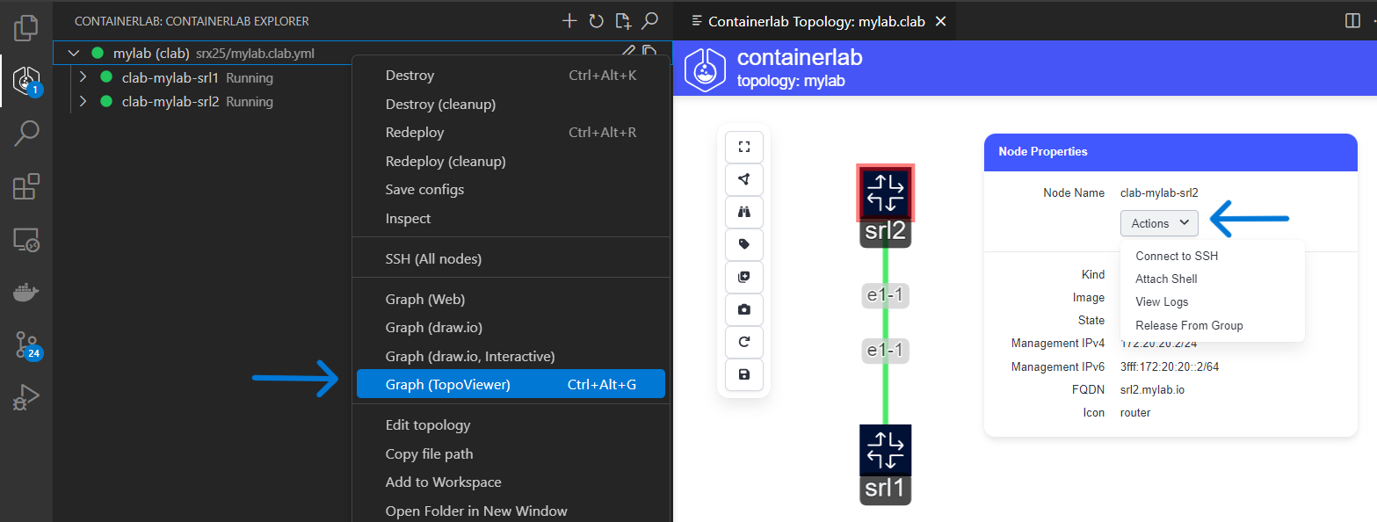Click the plus icon in Containerlab Explorer header
The image size is (1377, 522).
[569, 21]
